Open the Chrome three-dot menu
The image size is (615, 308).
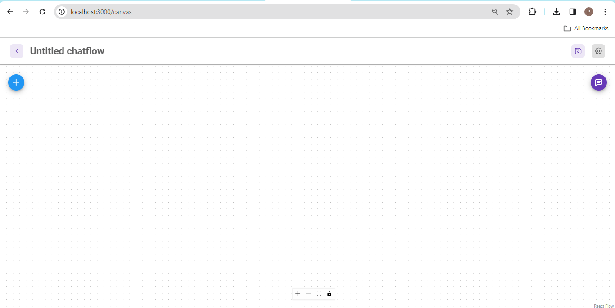point(605,12)
